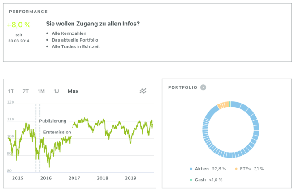Click the Publizierung marker label on chart
This screenshot has width=294, height=191.
tap(52, 121)
